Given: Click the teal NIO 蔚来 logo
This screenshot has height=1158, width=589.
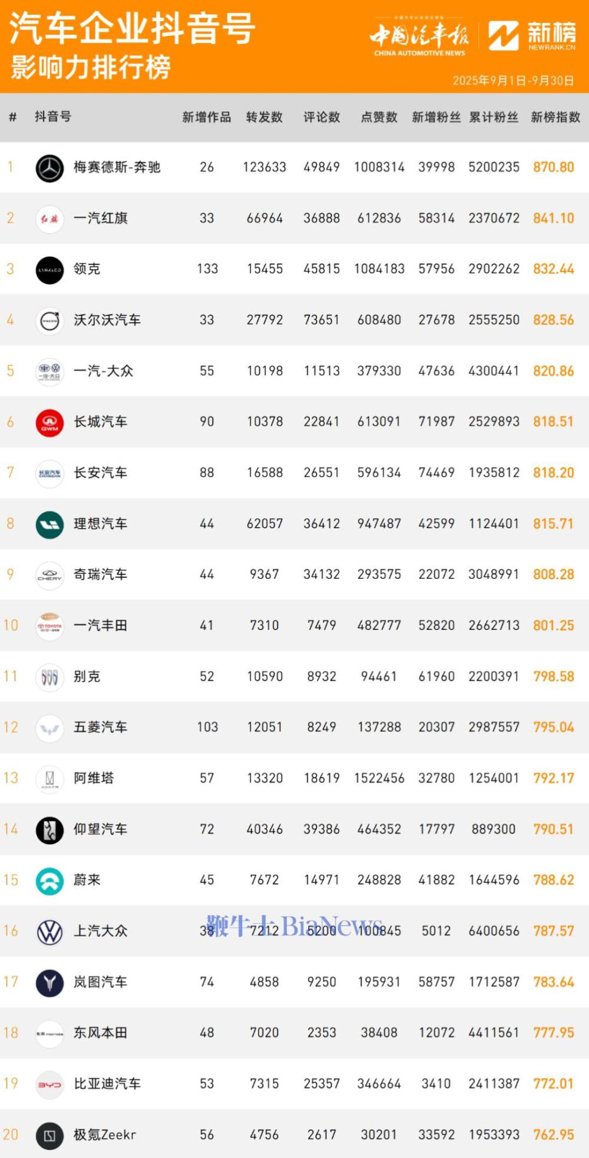Looking at the screenshot, I should pos(49,881).
